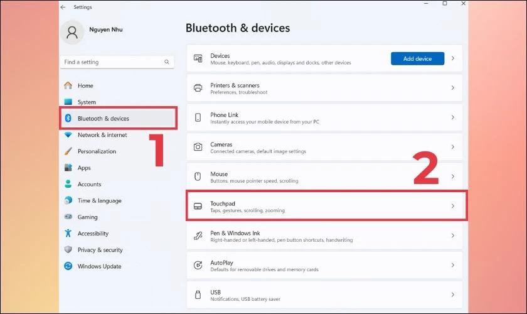
Task: Select Bluetooth & devices in the sidebar
Action: pyautogui.click(x=118, y=118)
